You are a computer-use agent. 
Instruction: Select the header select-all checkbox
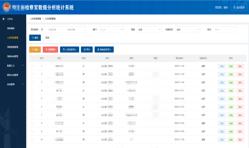point(31,58)
